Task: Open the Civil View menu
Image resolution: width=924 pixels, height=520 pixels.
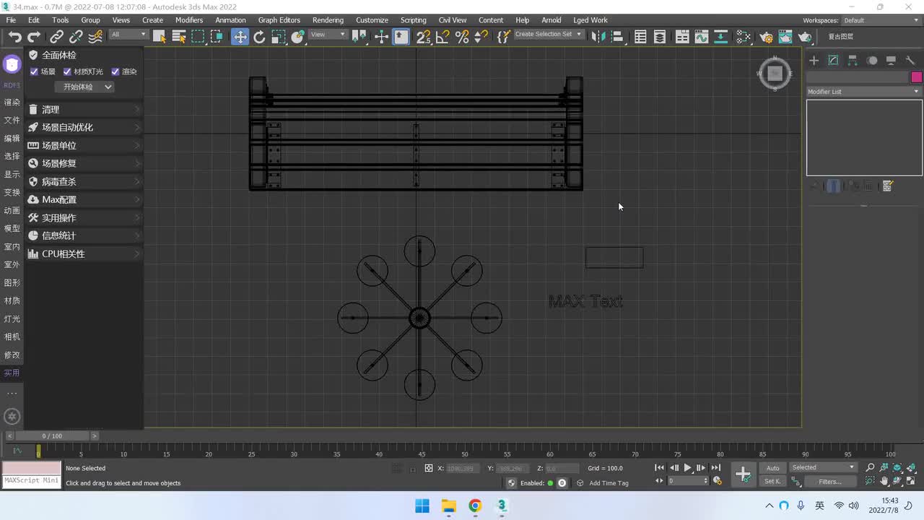Action: pyautogui.click(x=453, y=20)
